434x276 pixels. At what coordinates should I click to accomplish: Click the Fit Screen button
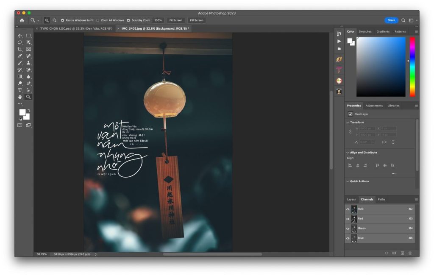click(x=175, y=20)
